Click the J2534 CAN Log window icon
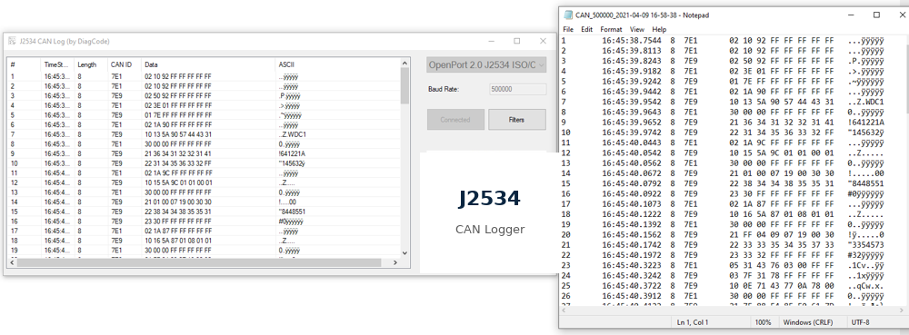Image resolution: width=909 pixels, height=335 pixels. [x=12, y=41]
